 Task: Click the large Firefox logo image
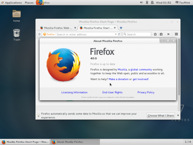[63, 65]
